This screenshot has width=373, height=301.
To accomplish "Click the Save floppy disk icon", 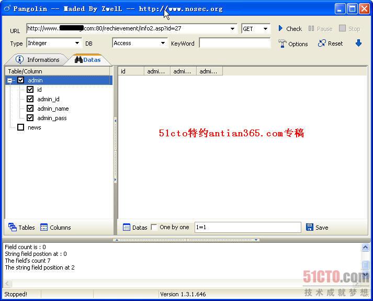I will tap(310, 227).
